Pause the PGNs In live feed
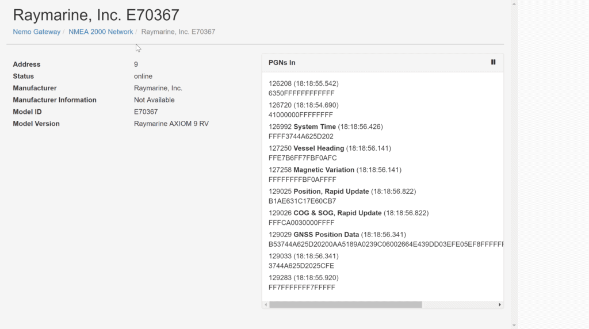Image resolution: width=589 pixels, height=329 pixels. tap(493, 62)
